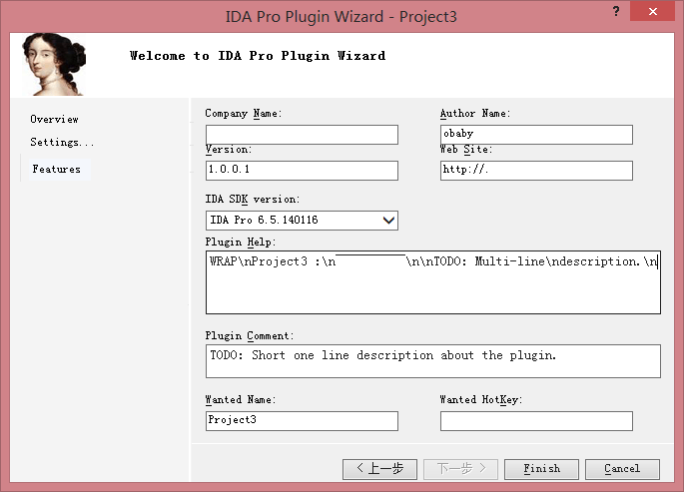The height and width of the screenshot is (492, 684).
Task: Click the Version field showing 1.0.0.1
Action: tap(302, 171)
